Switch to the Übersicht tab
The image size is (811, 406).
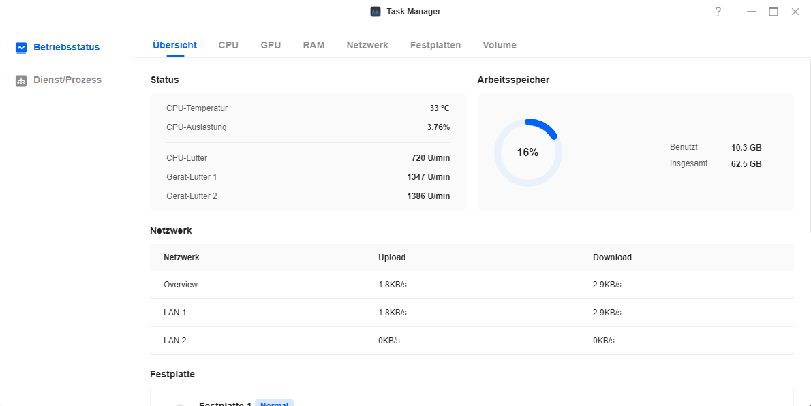[174, 45]
